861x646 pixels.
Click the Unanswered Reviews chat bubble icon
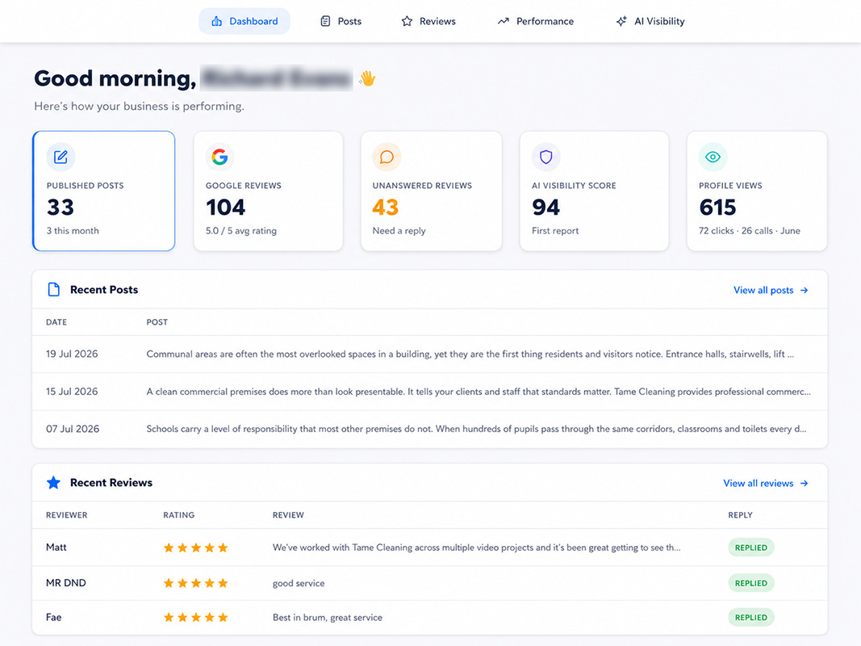coord(387,157)
